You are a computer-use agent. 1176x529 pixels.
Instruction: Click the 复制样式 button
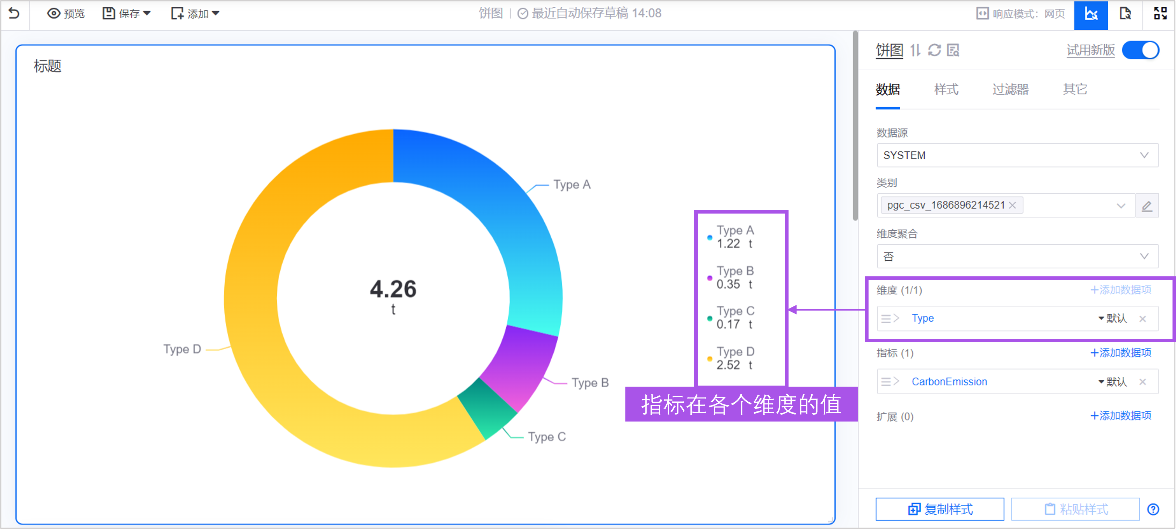pyautogui.click(x=939, y=509)
